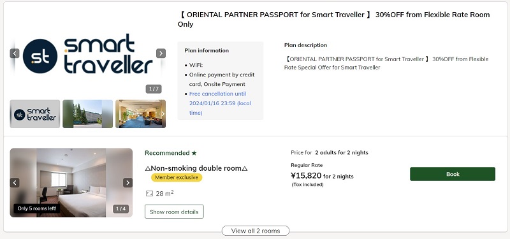Screen dimensions: 510x239
Task: Go to next room photo arrow
Action: pyautogui.click(x=127, y=183)
